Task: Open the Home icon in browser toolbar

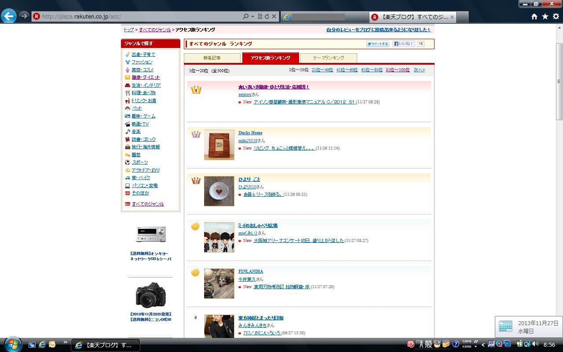Action: 534,16
